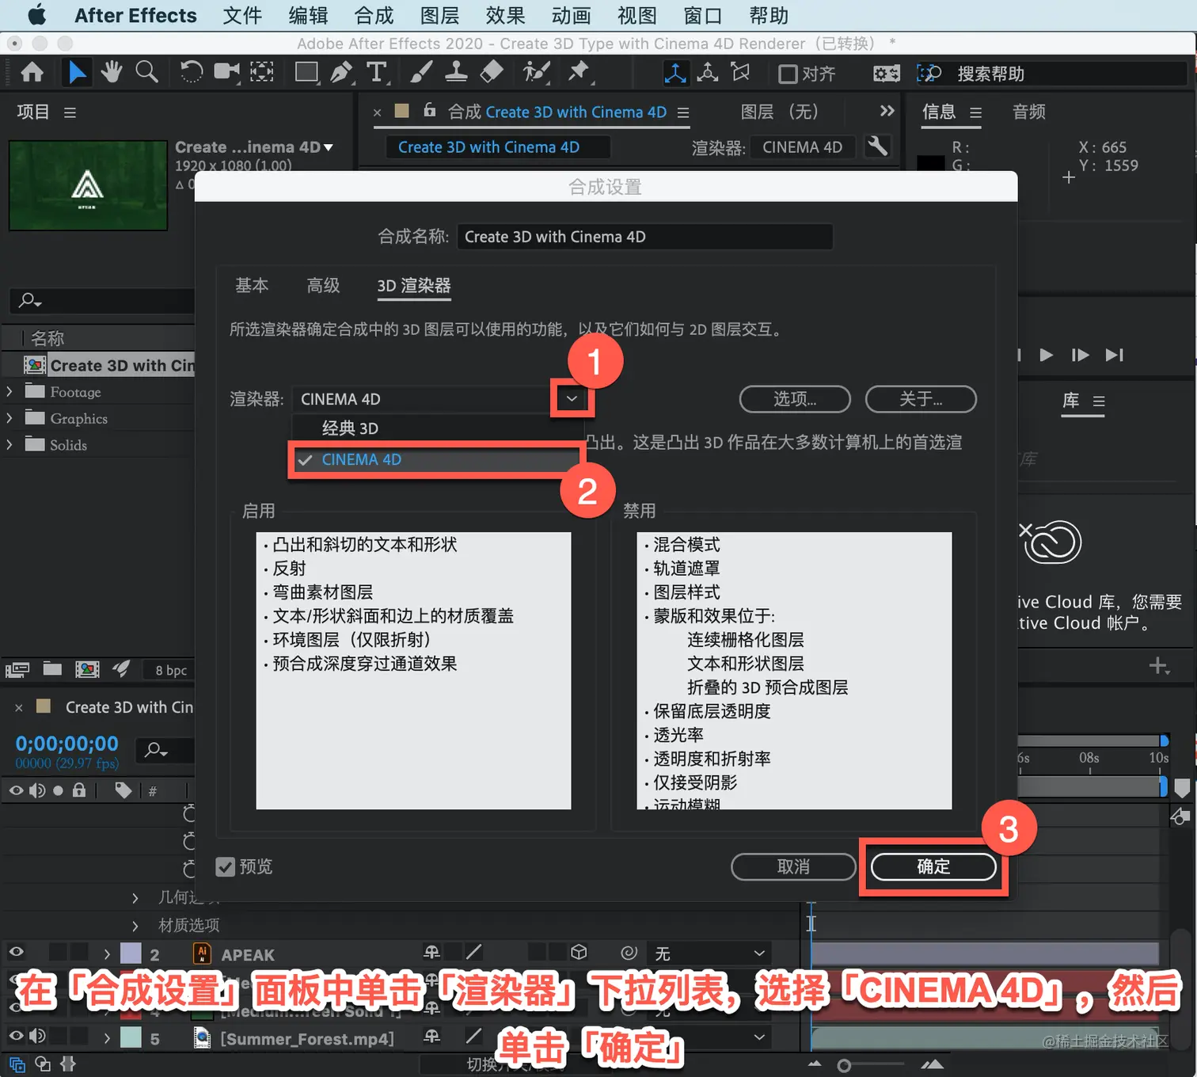Click the 8 bpc color depth button
Screen dimensions: 1197x1077
pyautogui.click(x=171, y=670)
